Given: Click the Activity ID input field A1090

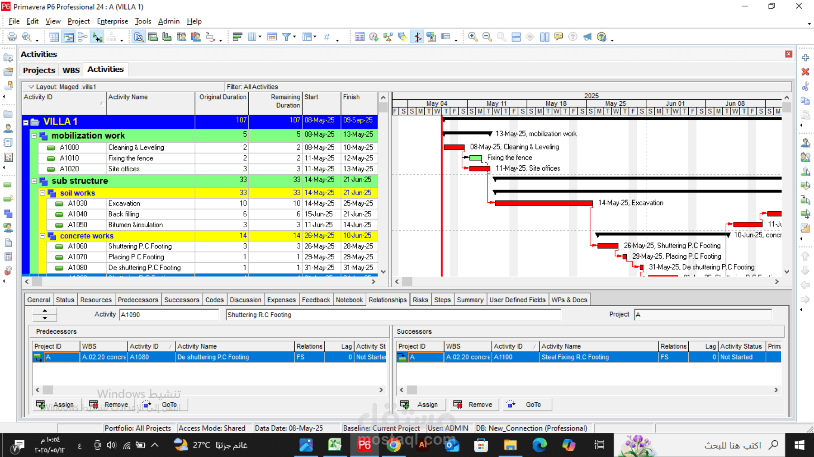Looking at the screenshot, I should (x=169, y=315).
